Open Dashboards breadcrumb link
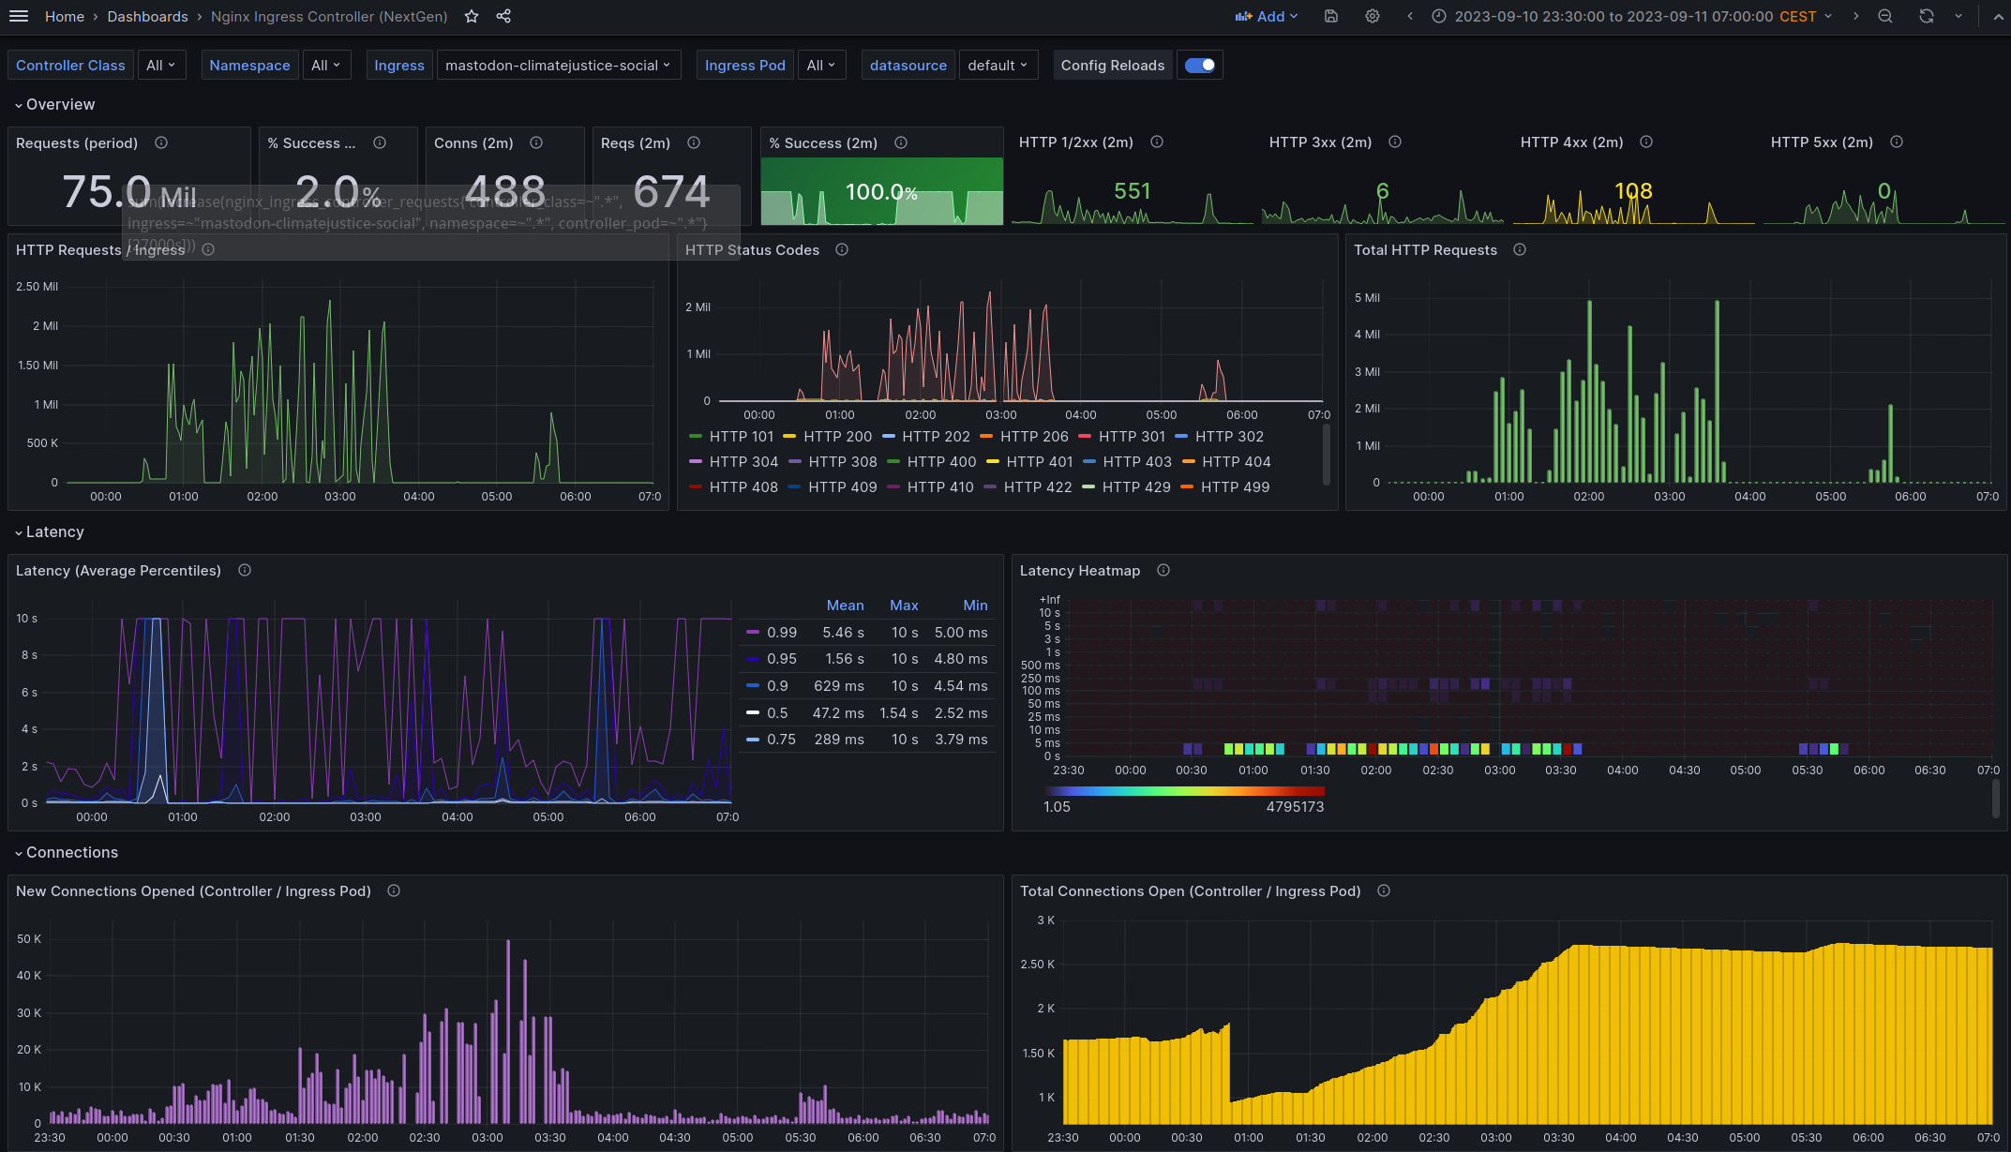 [x=147, y=16]
